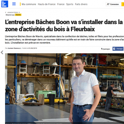124x124 pixels.
Task: Open the Armentières breadcrumb link
Action: pos(13,12)
